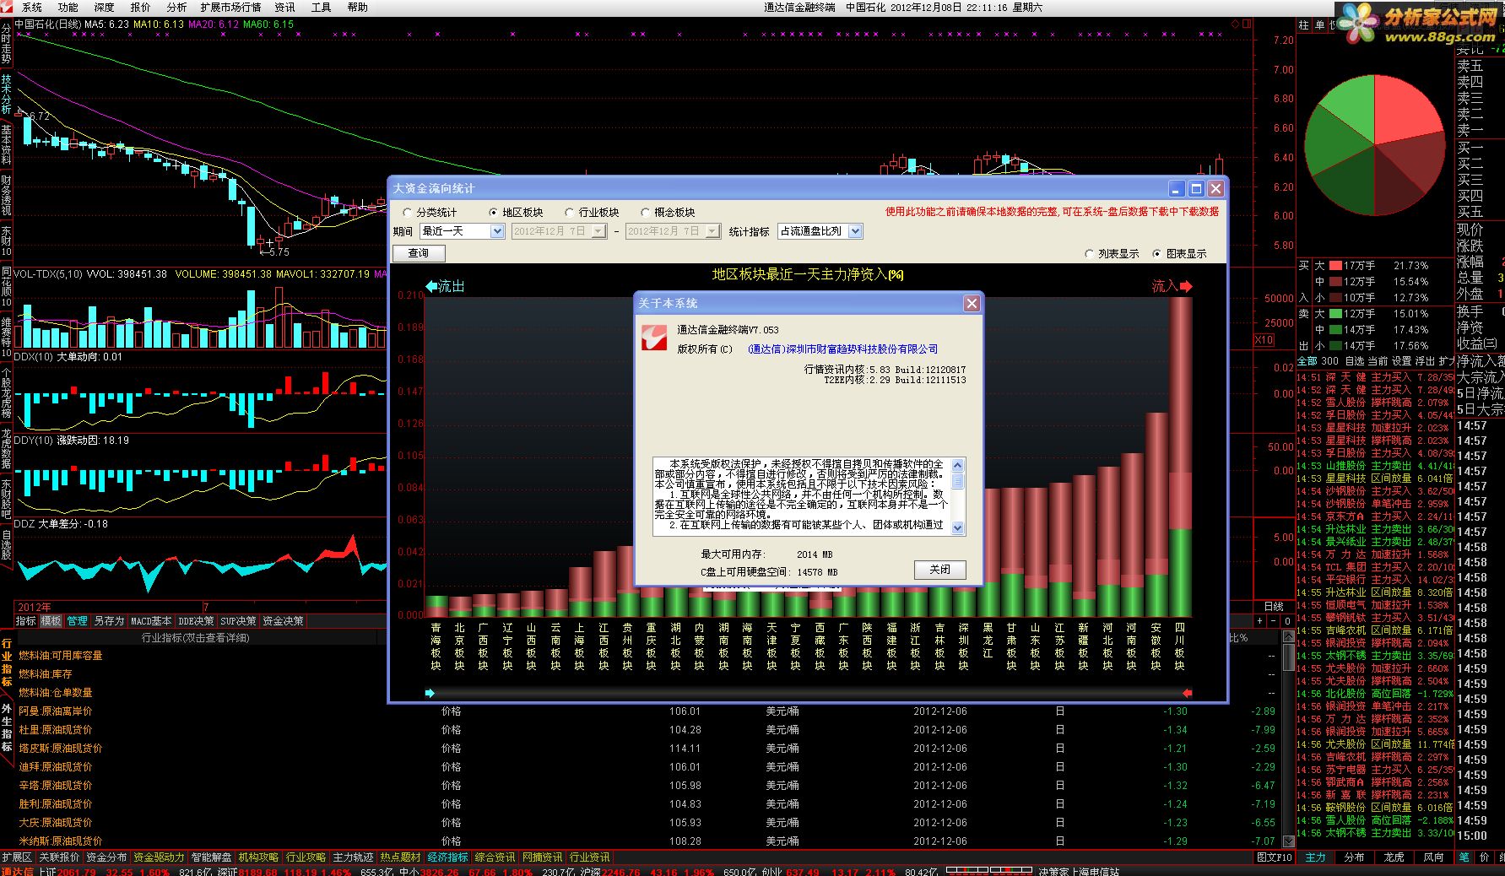This screenshot has width=1505, height=876.
Task: Open the 报价 menu
Action: tap(140, 7)
